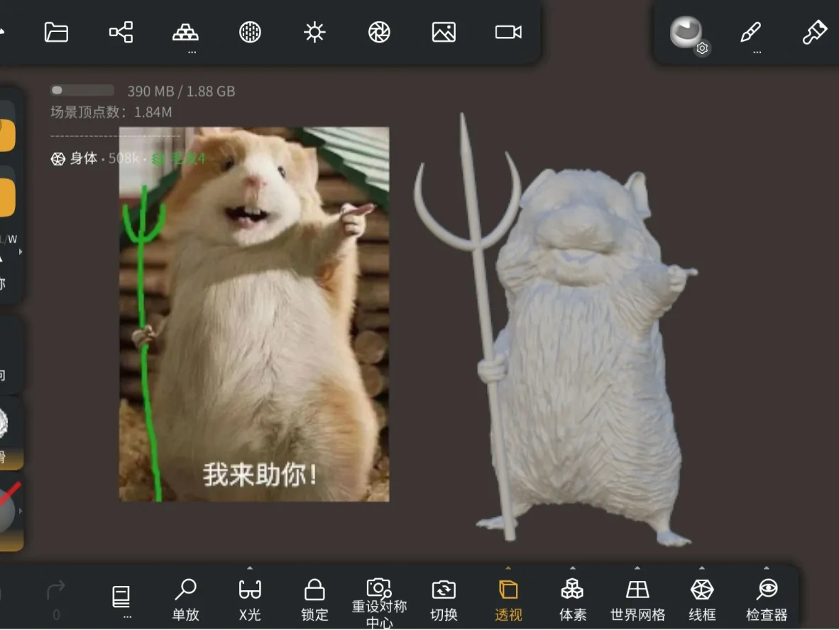Click the memory usage progress bar
The width and height of the screenshot is (839, 630).
coord(82,90)
